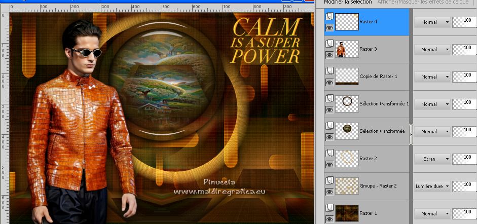Select the Raster 1 background thumbnail
This screenshot has width=477, height=224.
click(x=347, y=213)
